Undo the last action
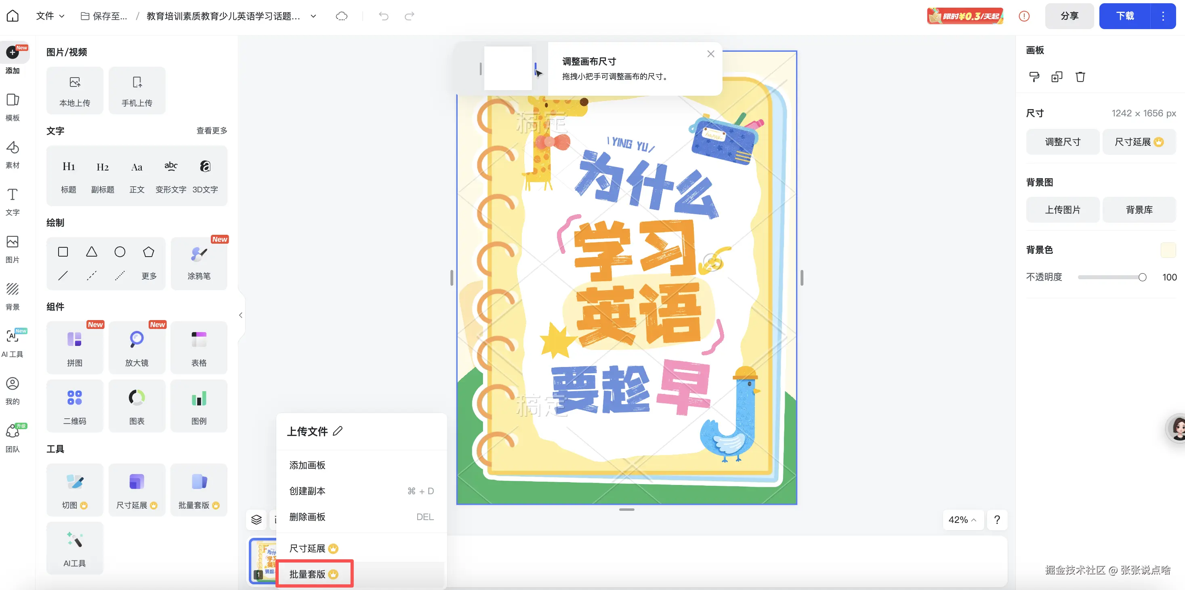 (x=383, y=16)
